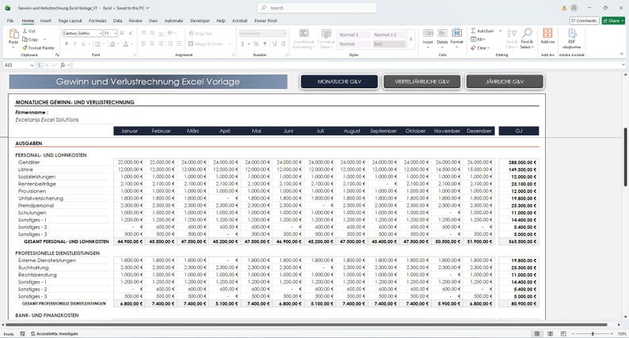Open the Adobe PDF tools button

[572, 39]
